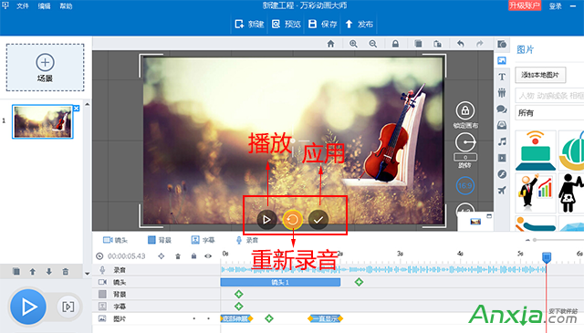
Task: Select the 16:9 aspect ratio button
Action: click(465, 185)
